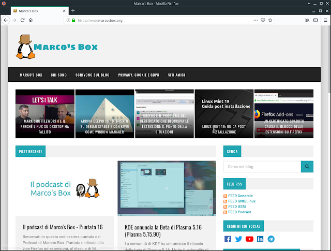This screenshot has height=251, width=331.
Task: Open Mark Shuttleworth Let's Talk featured post
Action: pos(45,114)
